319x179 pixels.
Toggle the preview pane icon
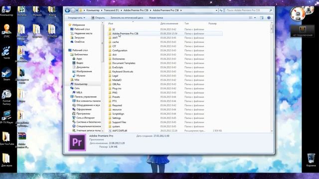(x=262, y=18)
